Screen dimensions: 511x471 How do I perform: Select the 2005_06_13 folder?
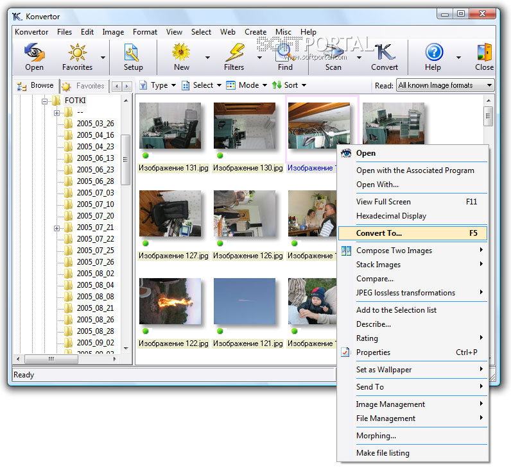95,158
